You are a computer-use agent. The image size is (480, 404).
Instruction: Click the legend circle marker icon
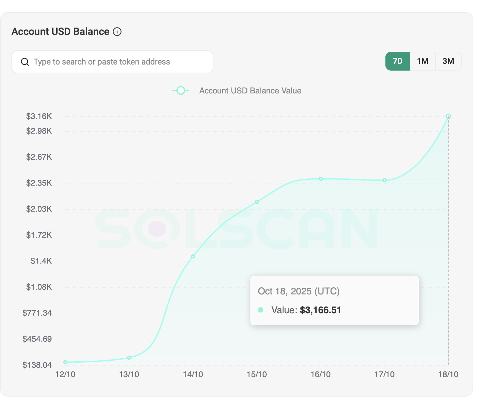click(x=181, y=91)
